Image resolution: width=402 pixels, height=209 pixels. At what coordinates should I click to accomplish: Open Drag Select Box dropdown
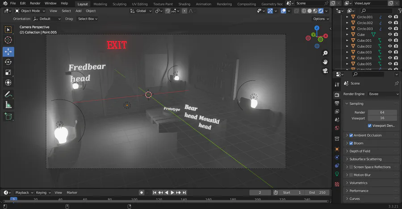click(x=88, y=19)
